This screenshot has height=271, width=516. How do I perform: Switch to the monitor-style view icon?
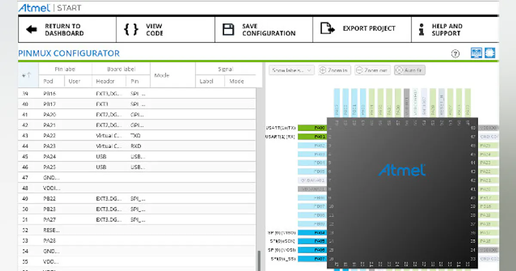[x=476, y=53]
